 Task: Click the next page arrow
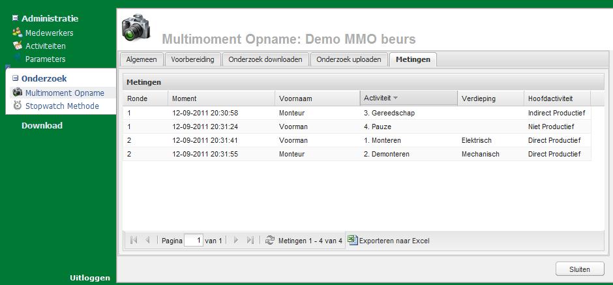[236, 241]
